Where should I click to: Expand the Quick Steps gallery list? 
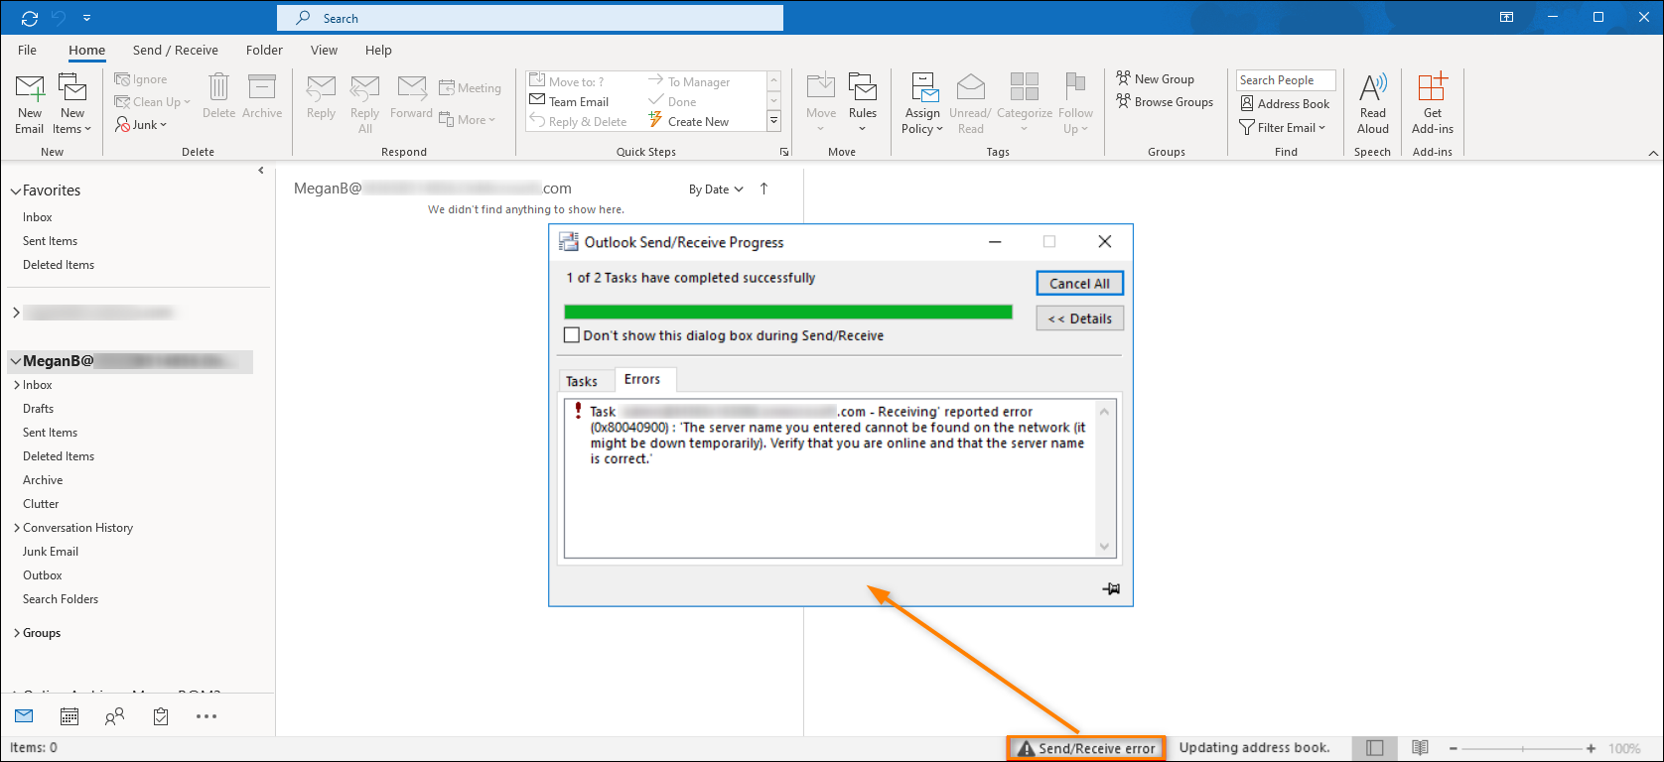(774, 121)
